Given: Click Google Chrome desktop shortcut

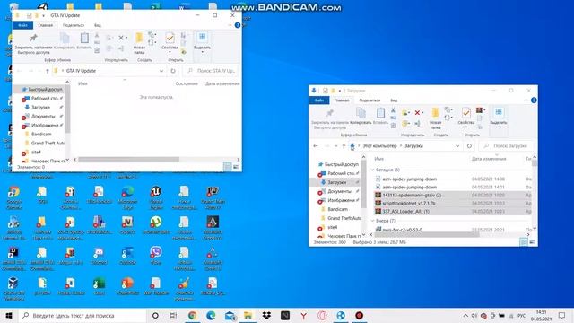Looking at the screenshot, I should coord(14,197).
